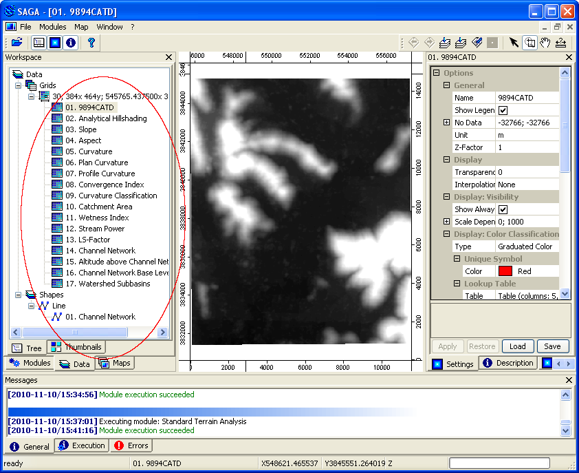Click the Interpolation None value
Image resolution: width=579 pixels, height=473 pixels.
tap(527, 185)
